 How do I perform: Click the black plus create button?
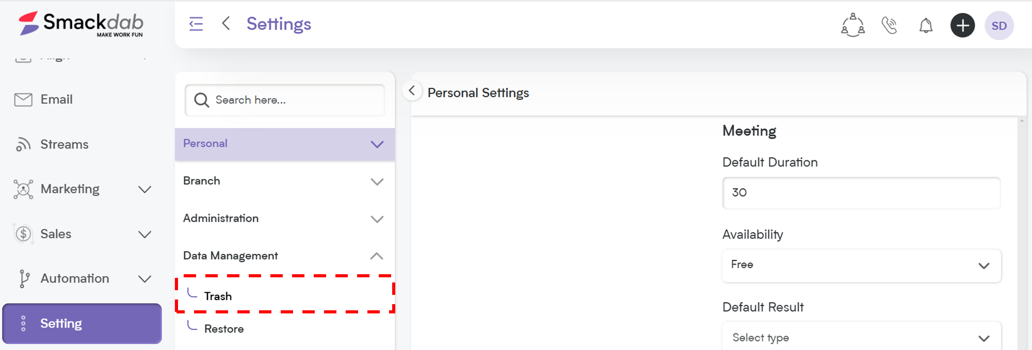point(963,25)
